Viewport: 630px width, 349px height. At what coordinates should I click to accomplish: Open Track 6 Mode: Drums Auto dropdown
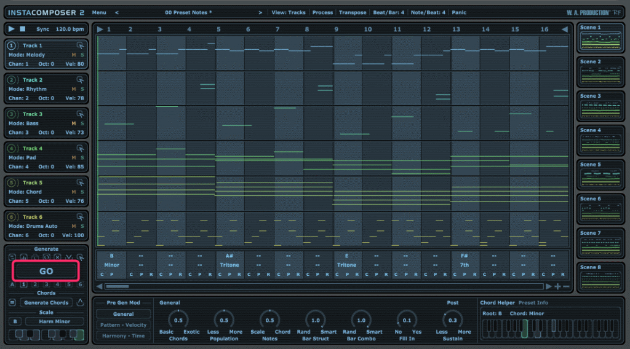click(x=33, y=226)
